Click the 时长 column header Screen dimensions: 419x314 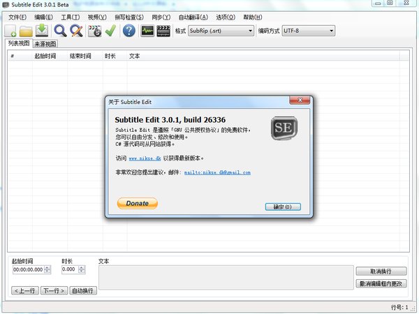click(115, 56)
